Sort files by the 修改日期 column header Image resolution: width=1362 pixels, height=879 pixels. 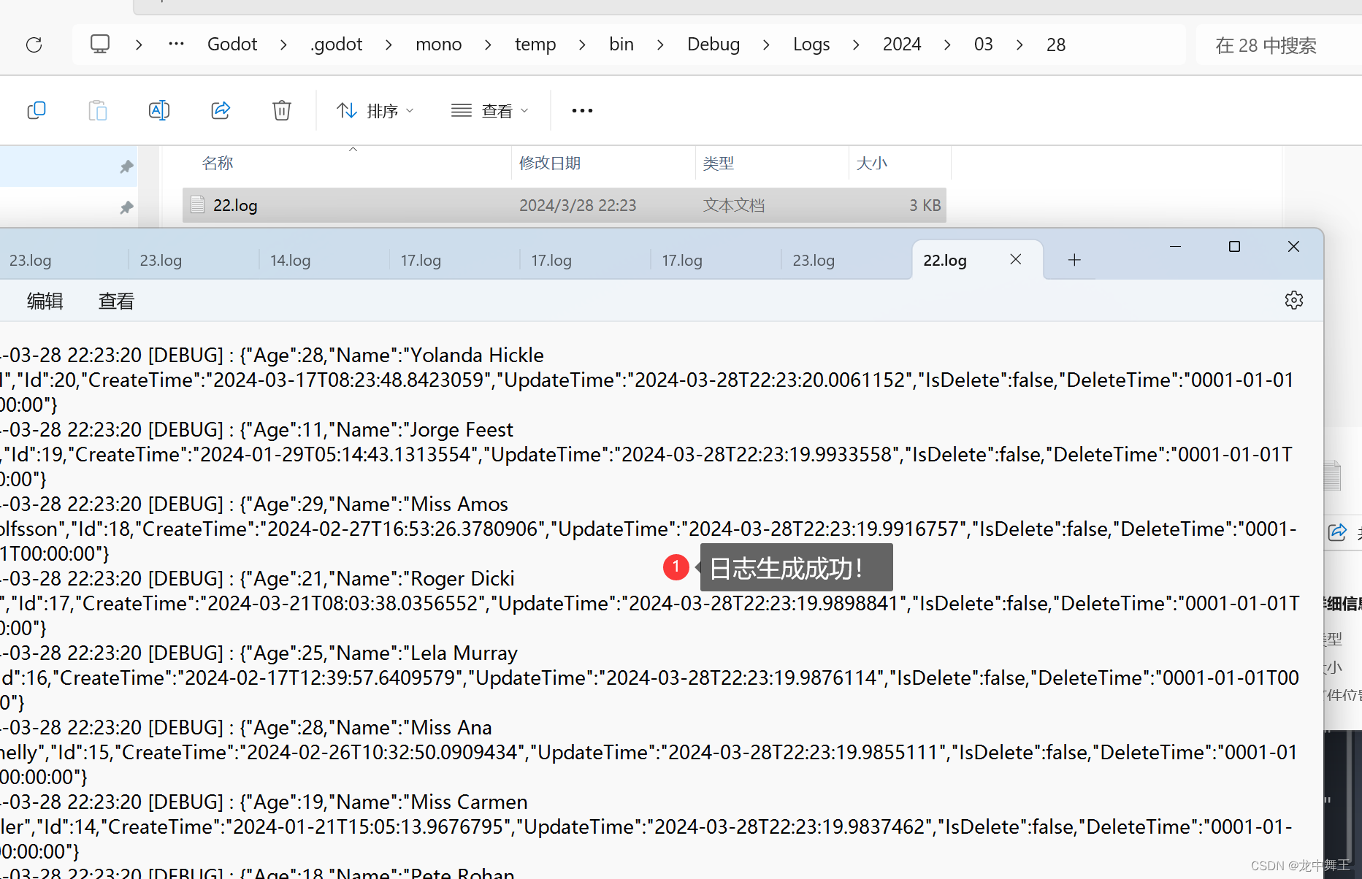click(x=550, y=163)
